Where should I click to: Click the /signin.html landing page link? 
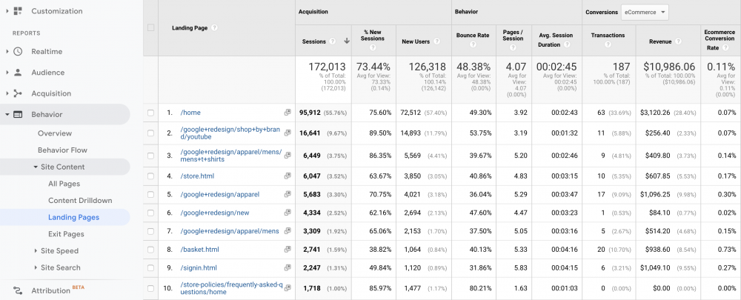click(x=199, y=268)
